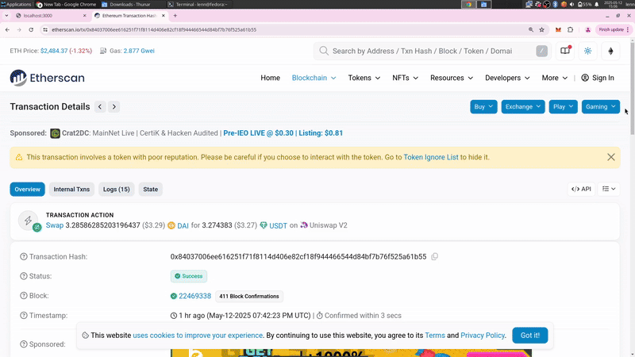Click the USDT token link

[x=279, y=225]
